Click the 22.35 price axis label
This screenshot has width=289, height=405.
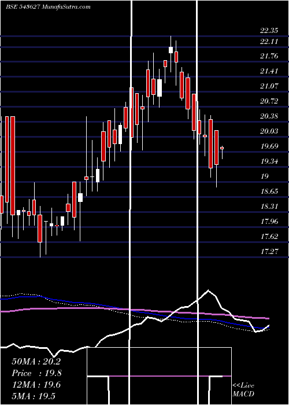(x=269, y=31)
